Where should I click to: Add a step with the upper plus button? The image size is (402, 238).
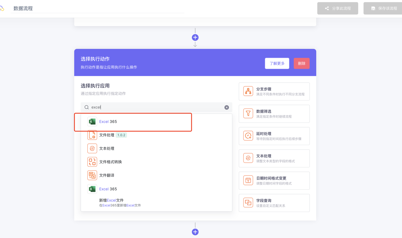tap(195, 37)
